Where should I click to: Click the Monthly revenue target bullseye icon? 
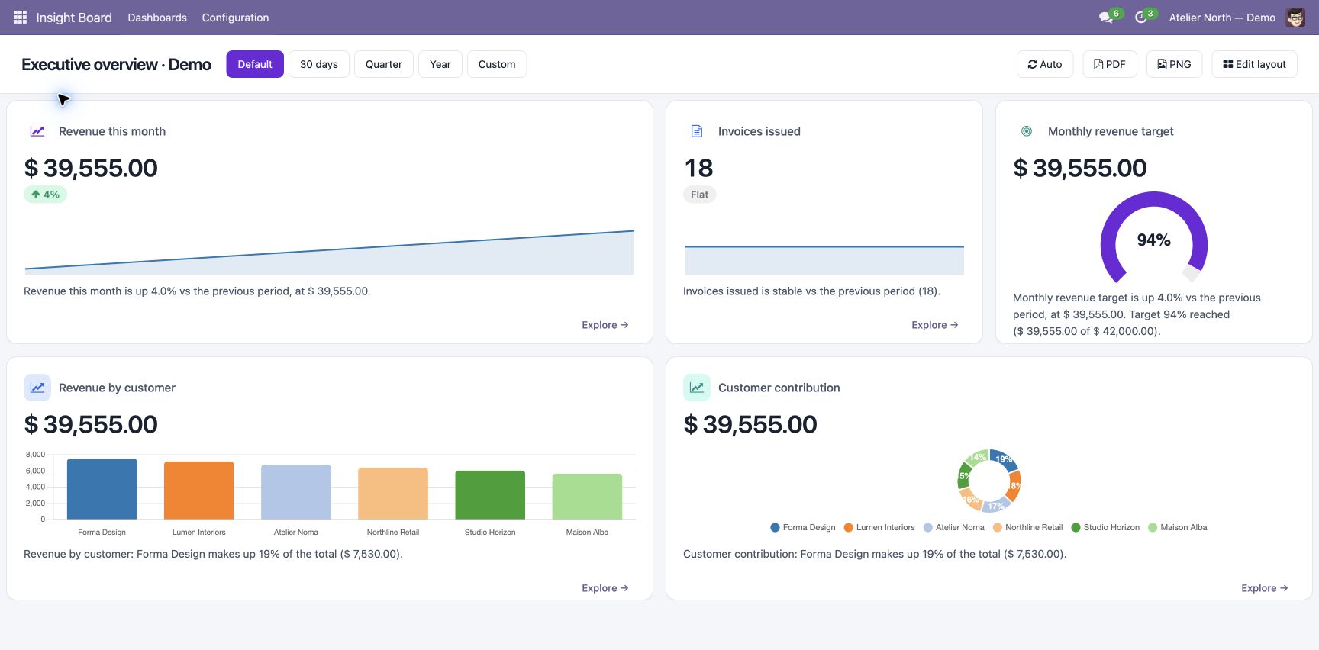1027,131
